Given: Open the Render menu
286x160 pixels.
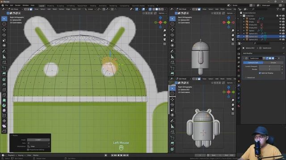Looking at the screenshot, I should click(18, 5).
